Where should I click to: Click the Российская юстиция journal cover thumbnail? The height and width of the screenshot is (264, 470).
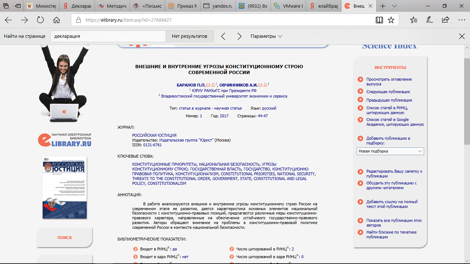click(x=65, y=188)
